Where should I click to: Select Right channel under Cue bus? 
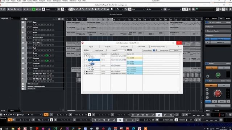92,64
